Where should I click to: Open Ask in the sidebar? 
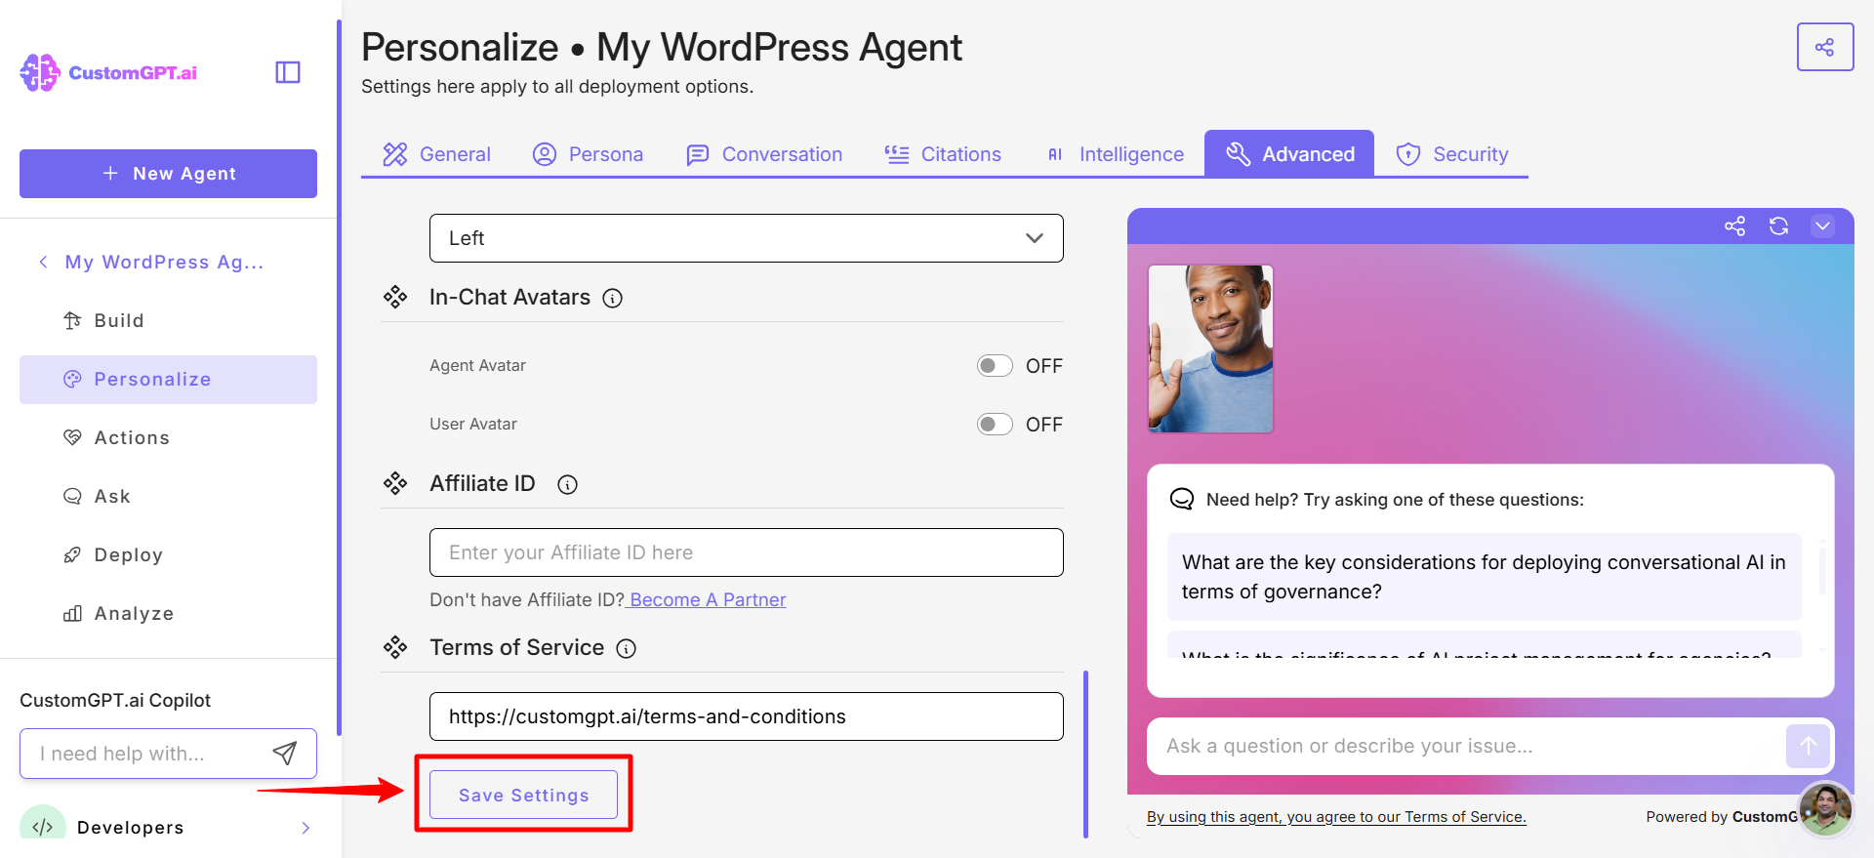(168, 497)
